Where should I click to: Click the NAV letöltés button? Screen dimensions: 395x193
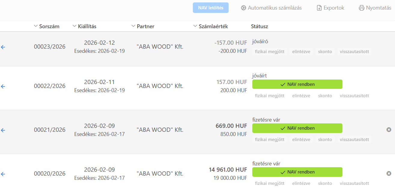coord(211,8)
